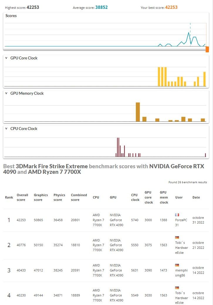
Task: Click Found 26 benchmark results text
Action: click(x=187, y=182)
